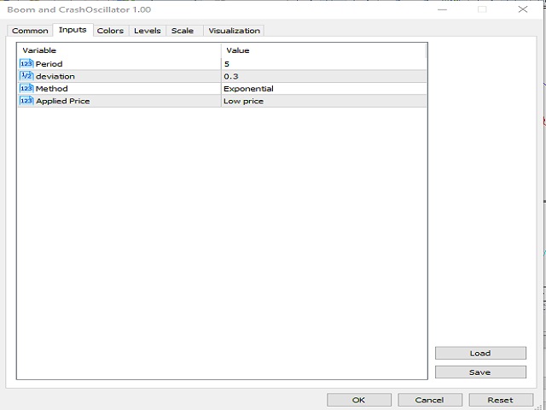The height and width of the screenshot is (410, 546).
Task: Go to the Levels tab
Action: click(147, 31)
